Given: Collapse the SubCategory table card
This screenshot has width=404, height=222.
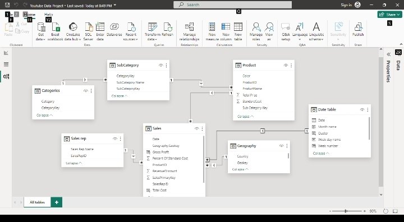Looking at the screenshot, I should coord(120,96).
